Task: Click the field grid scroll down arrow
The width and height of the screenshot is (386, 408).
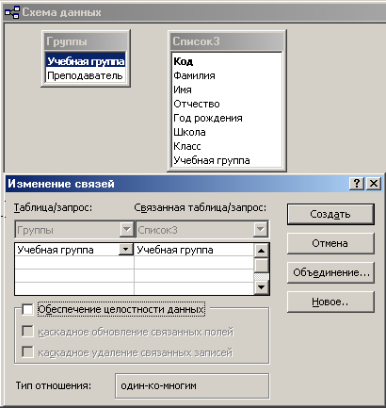Action: (x=262, y=286)
